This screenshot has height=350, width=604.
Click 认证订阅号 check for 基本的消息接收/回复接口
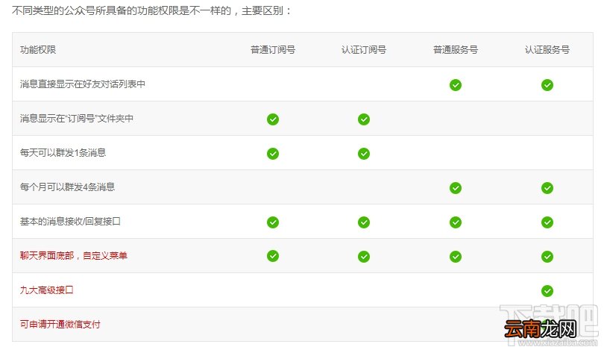tap(364, 222)
